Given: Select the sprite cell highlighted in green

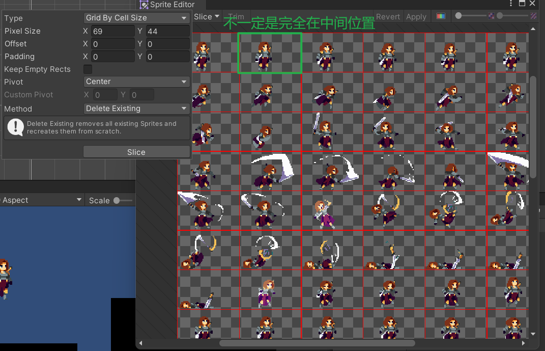Looking at the screenshot, I should [x=270, y=53].
